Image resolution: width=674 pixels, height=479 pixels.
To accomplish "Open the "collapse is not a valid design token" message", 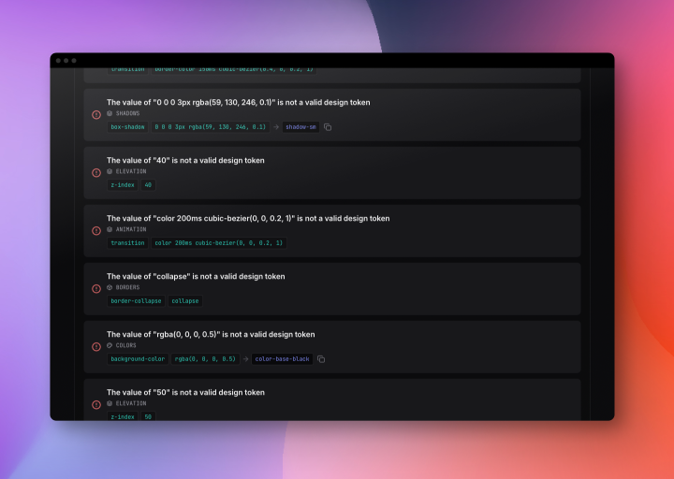I will point(196,276).
